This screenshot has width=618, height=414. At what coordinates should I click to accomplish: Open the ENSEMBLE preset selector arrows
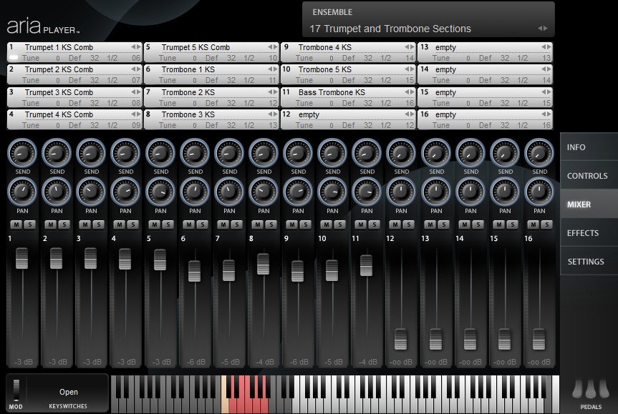tap(543, 29)
